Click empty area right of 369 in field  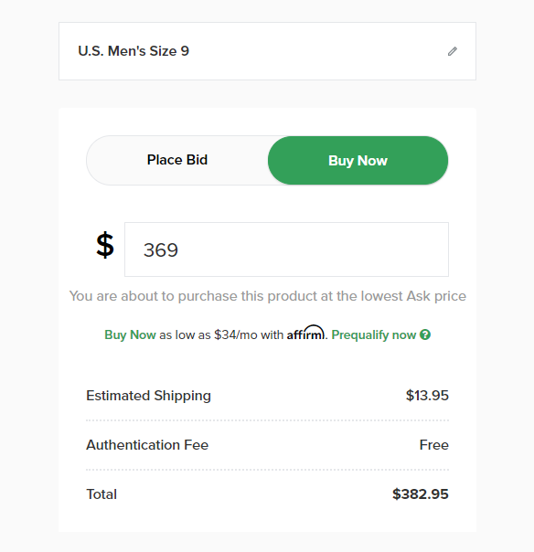tap(314, 249)
